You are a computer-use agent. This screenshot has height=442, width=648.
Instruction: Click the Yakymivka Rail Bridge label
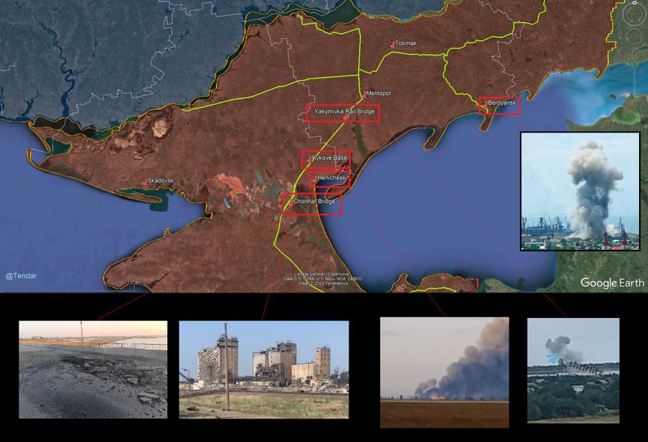pos(345,111)
